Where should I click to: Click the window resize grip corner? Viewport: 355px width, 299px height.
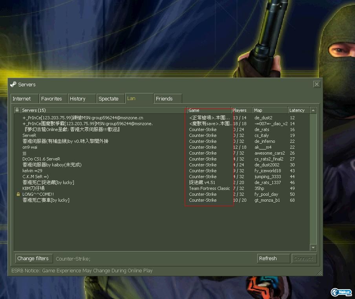(319, 273)
